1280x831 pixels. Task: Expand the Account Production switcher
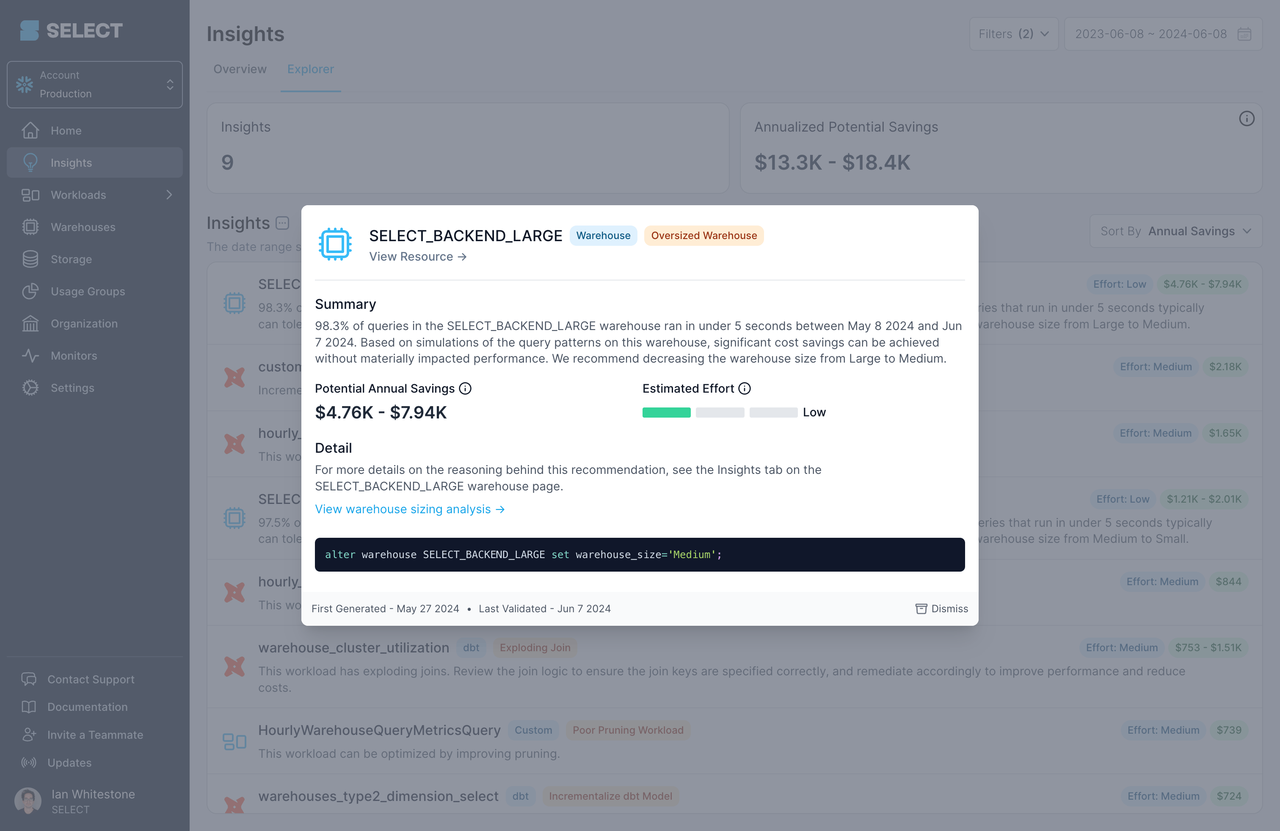coord(95,84)
